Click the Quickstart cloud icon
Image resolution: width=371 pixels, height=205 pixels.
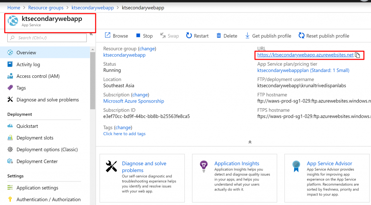10,126
